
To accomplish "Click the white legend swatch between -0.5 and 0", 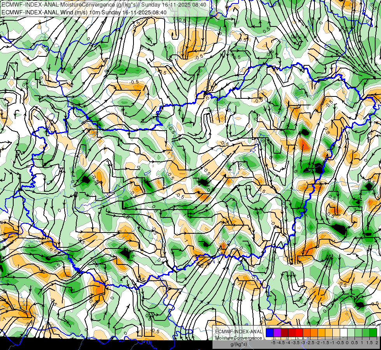I will (x=344, y=333).
